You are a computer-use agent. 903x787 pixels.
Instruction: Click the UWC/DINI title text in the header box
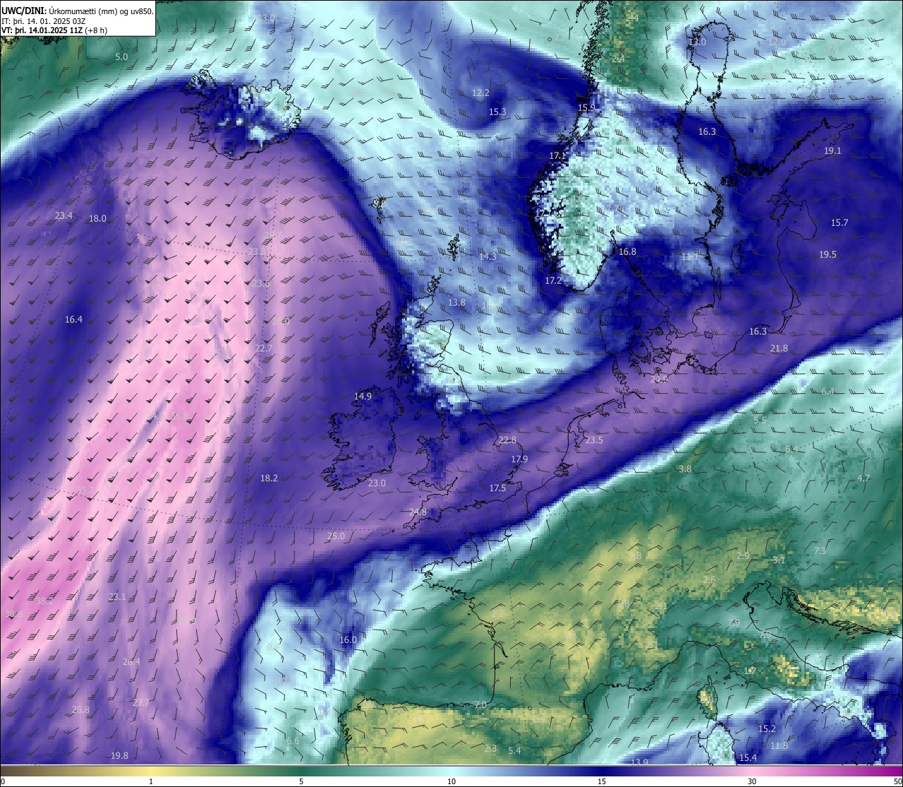23,11
